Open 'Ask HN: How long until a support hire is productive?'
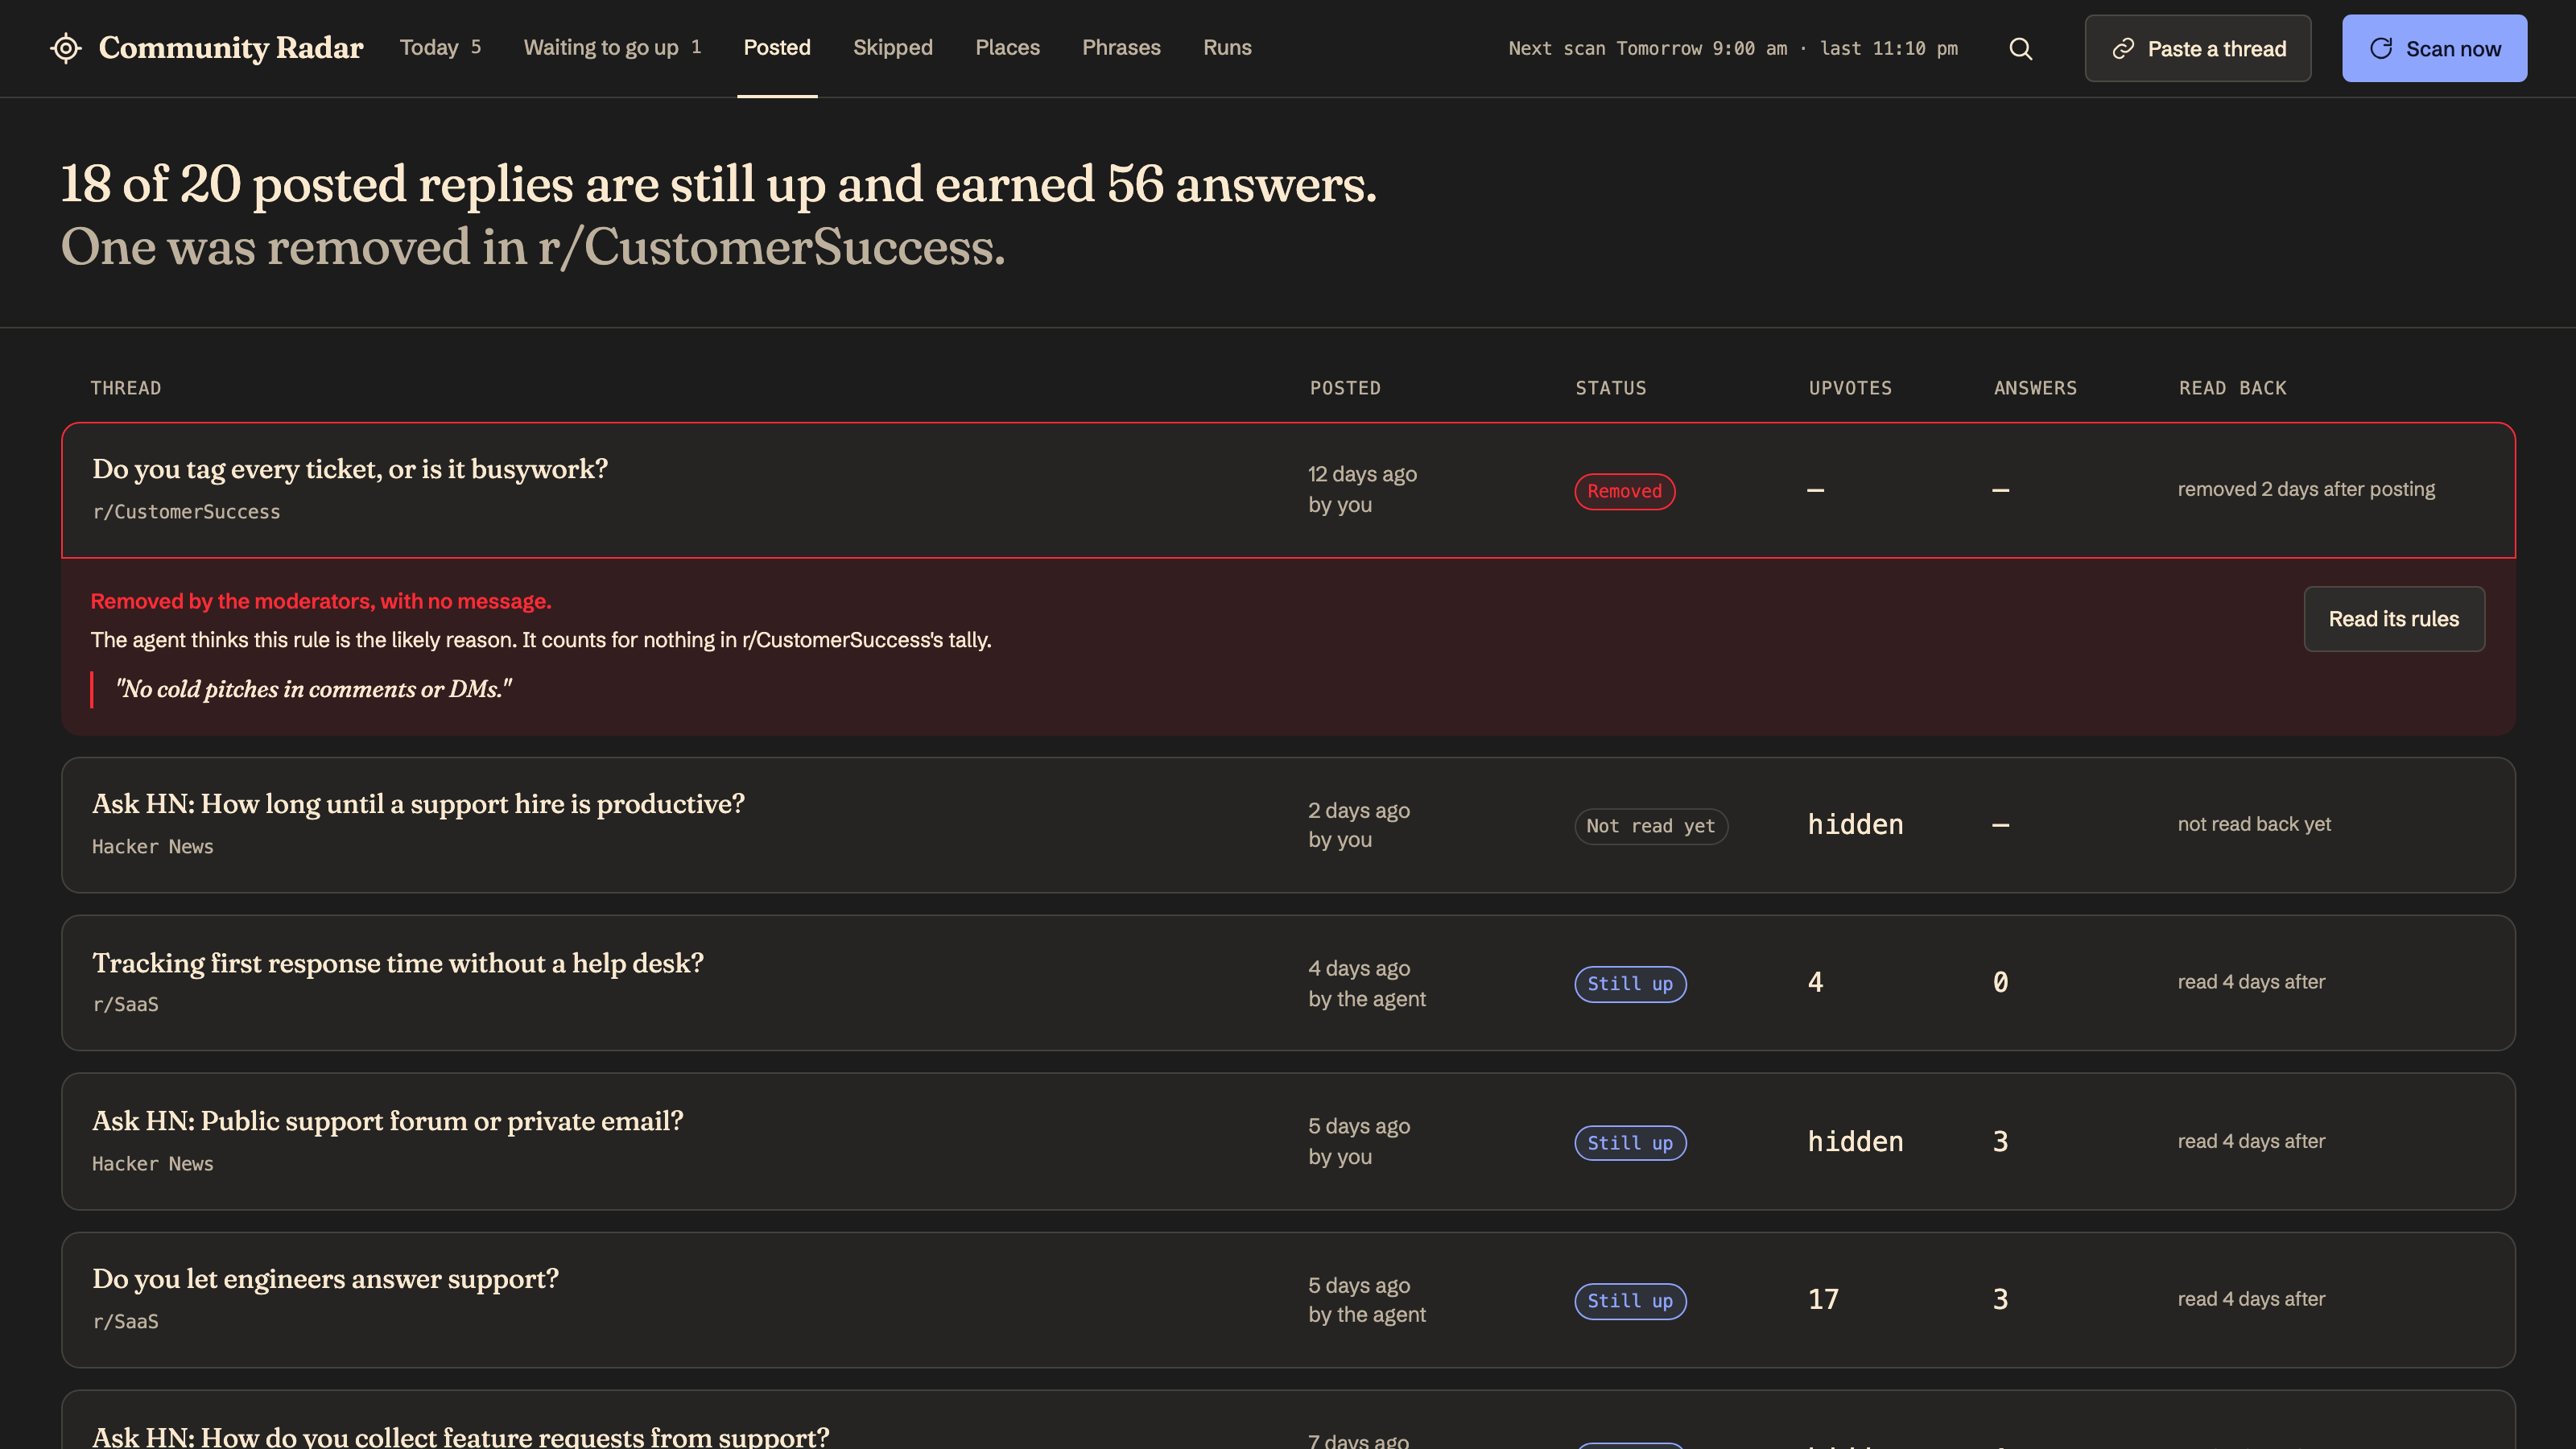Screen dimensions: 2576x1449 [x=418, y=804]
